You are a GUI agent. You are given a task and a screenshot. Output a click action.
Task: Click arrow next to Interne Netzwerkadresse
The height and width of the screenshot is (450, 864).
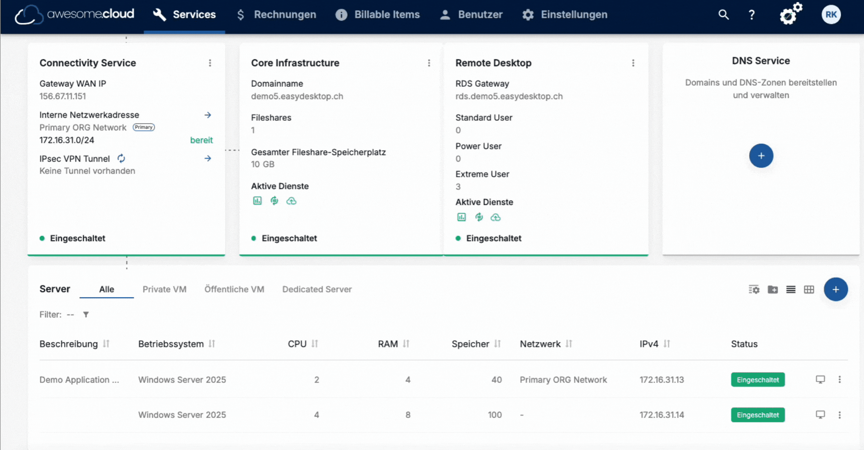point(208,115)
